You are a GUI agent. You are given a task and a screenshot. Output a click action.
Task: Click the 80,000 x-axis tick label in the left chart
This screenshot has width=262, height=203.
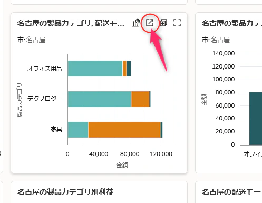[130, 154]
